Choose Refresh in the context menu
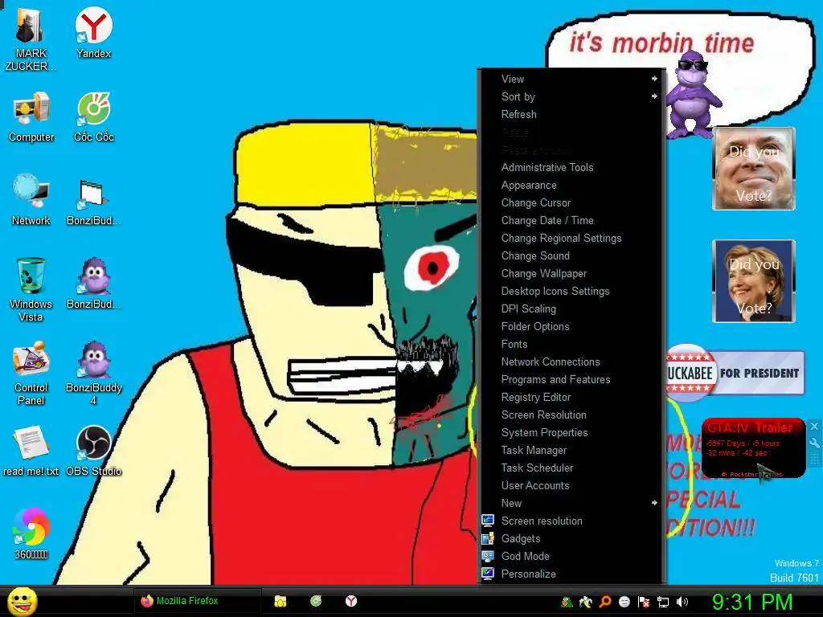The width and height of the screenshot is (823, 617). tap(572, 114)
